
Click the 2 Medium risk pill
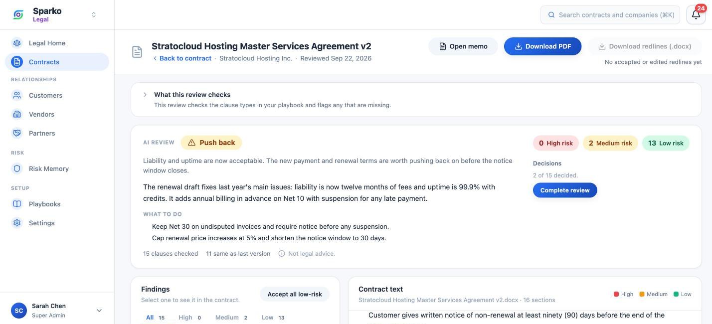tap(610, 143)
